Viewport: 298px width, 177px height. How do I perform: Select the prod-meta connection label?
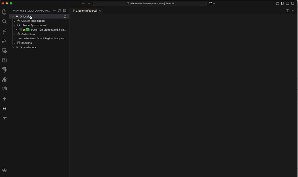29,47
